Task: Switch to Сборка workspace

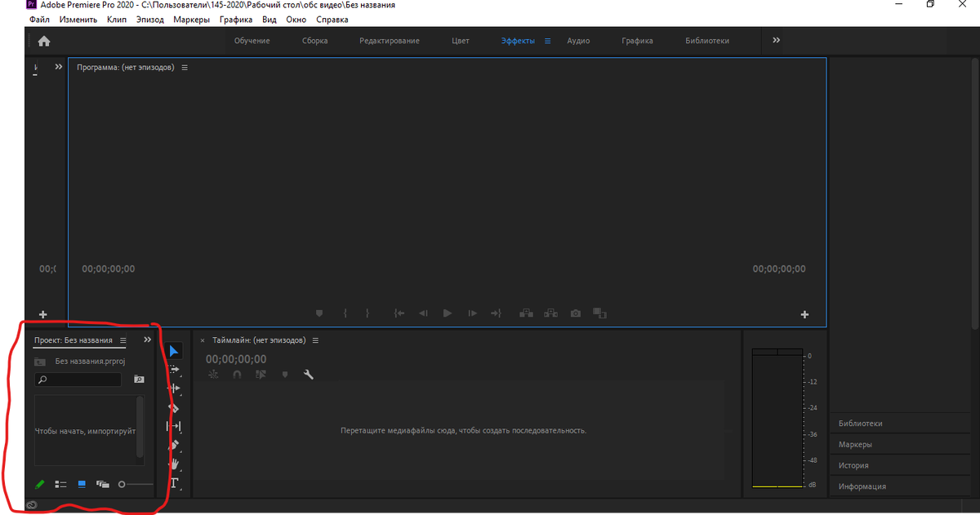Action: pyautogui.click(x=315, y=41)
